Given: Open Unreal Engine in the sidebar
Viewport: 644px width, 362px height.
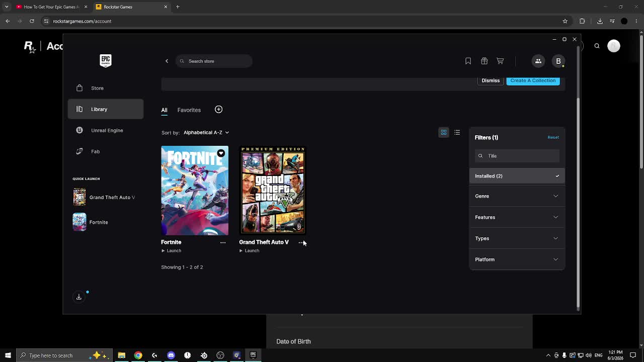Looking at the screenshot, I should (106, 130).
